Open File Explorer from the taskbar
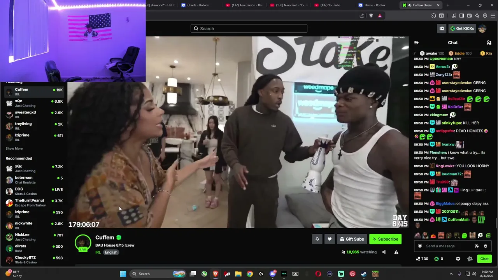 (238, 274)
